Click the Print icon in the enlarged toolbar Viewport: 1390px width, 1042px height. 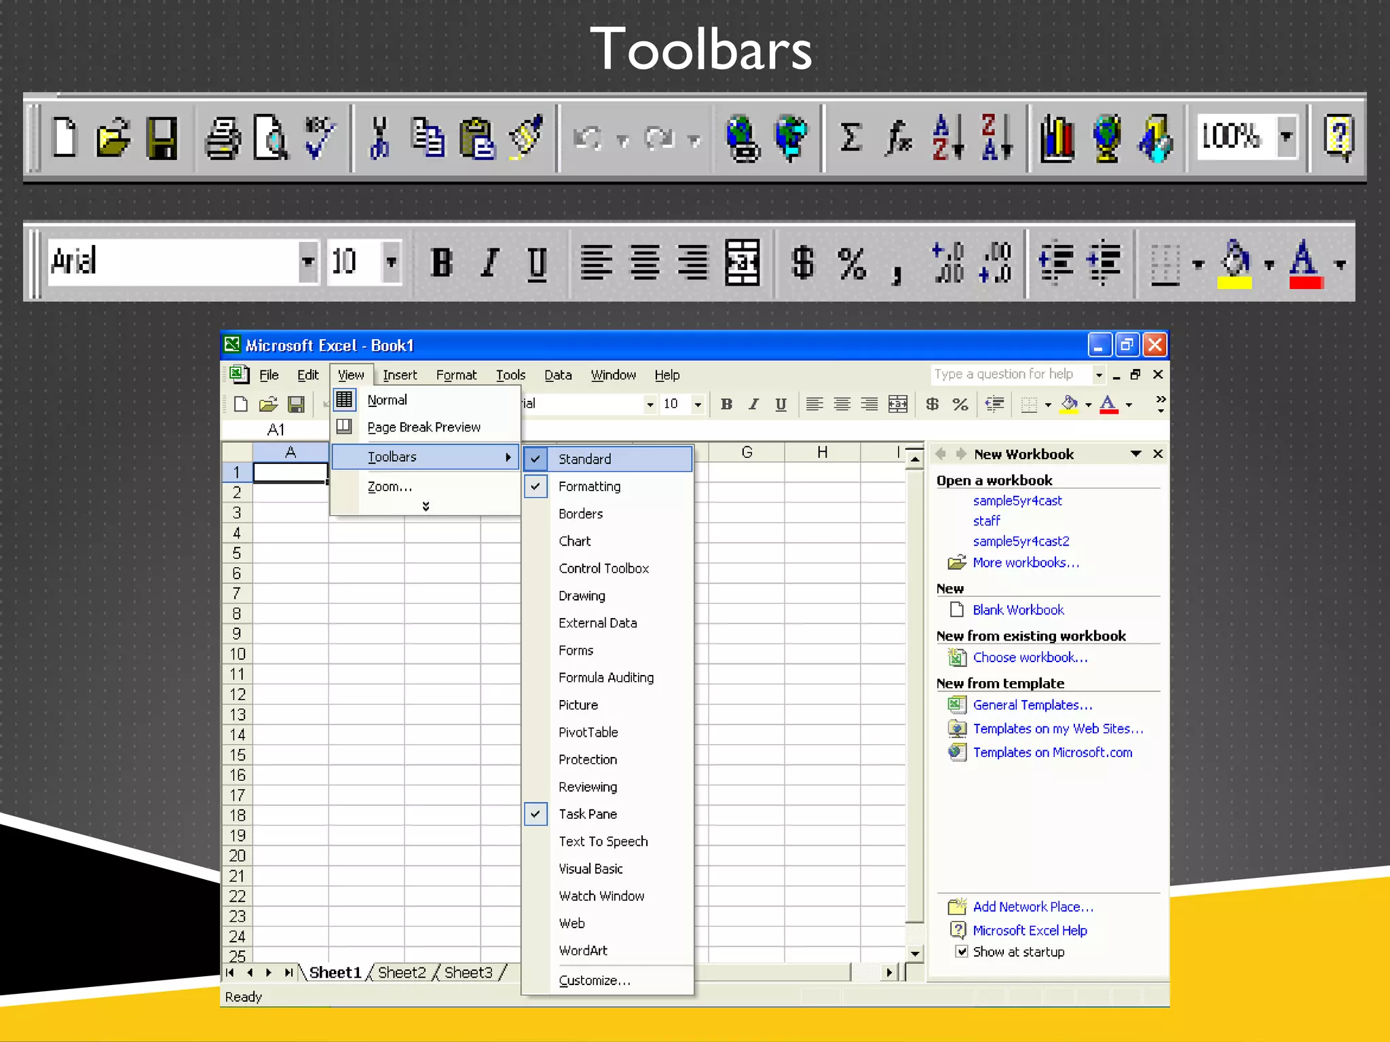point(223,138)
